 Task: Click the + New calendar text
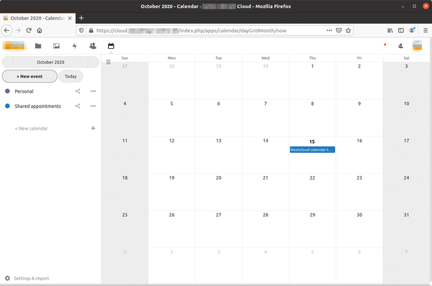[x=31, y=129]
